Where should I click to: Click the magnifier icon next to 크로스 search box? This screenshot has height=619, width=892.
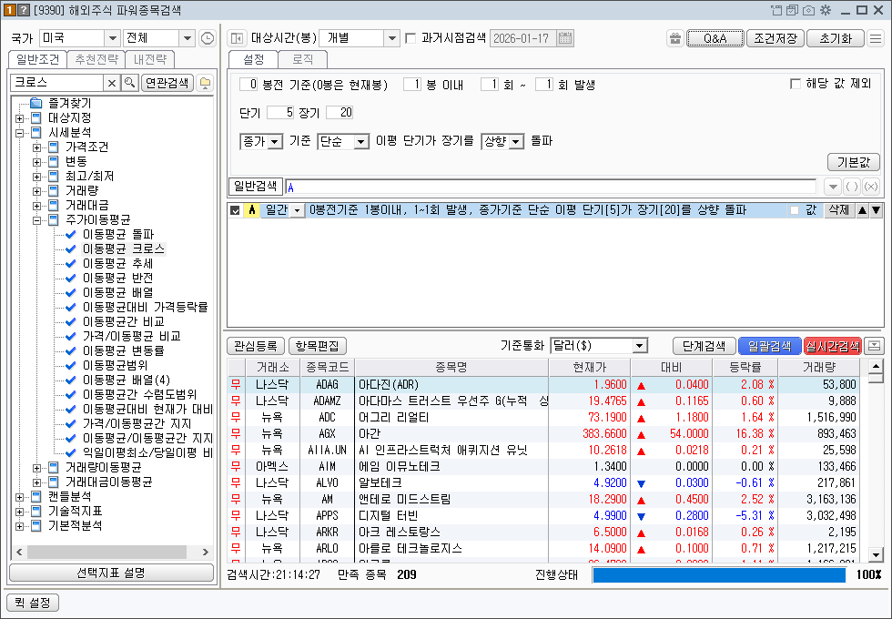[129, 83]
